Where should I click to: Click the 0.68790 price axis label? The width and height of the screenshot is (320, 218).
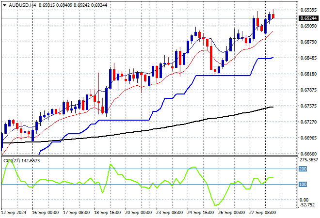click(308, 42)
